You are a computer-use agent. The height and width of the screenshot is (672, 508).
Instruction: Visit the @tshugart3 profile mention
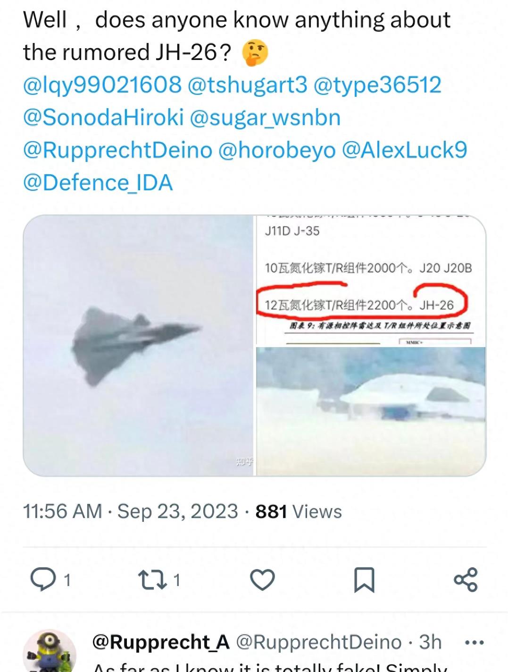click(247, 85)
